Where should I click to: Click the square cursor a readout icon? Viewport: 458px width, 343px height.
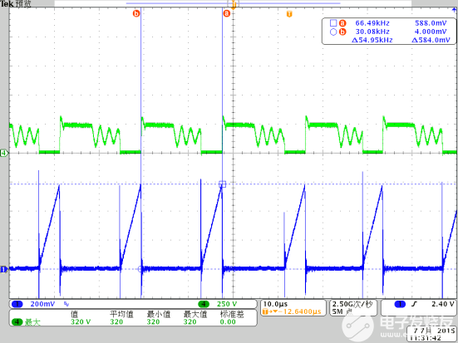click(333, 22)
